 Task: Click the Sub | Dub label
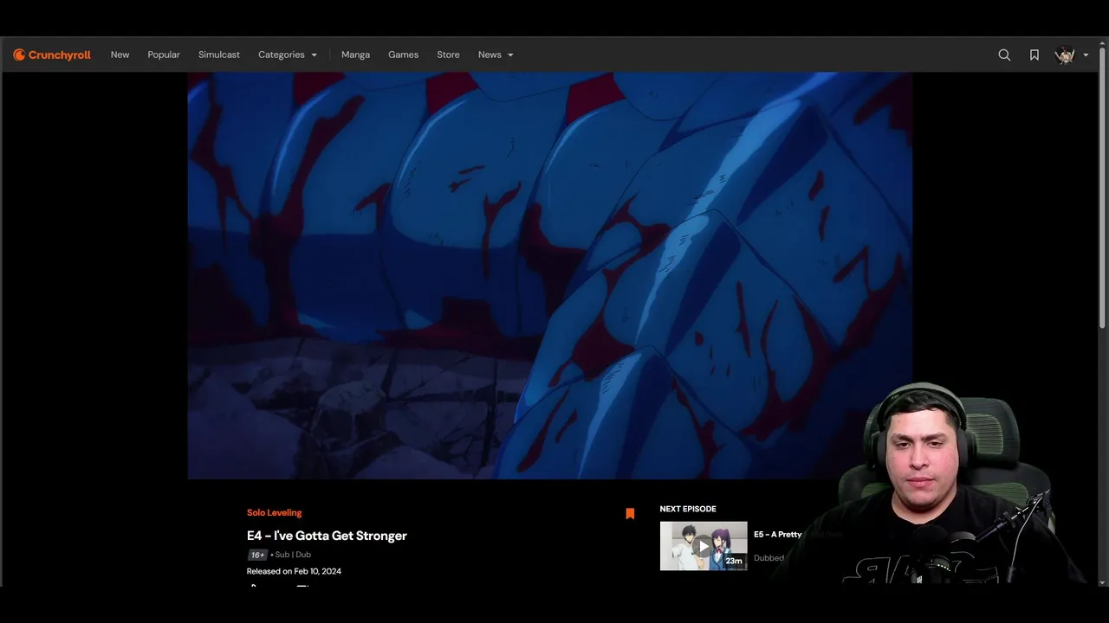(x=293, y=555)
